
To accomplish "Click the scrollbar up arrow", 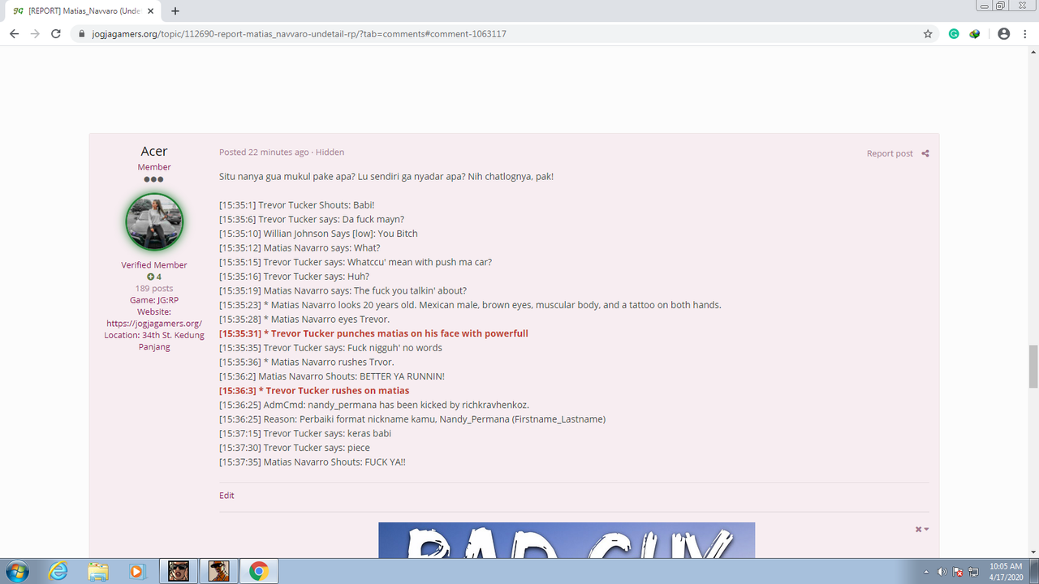I will click(x=1033, y=53).
